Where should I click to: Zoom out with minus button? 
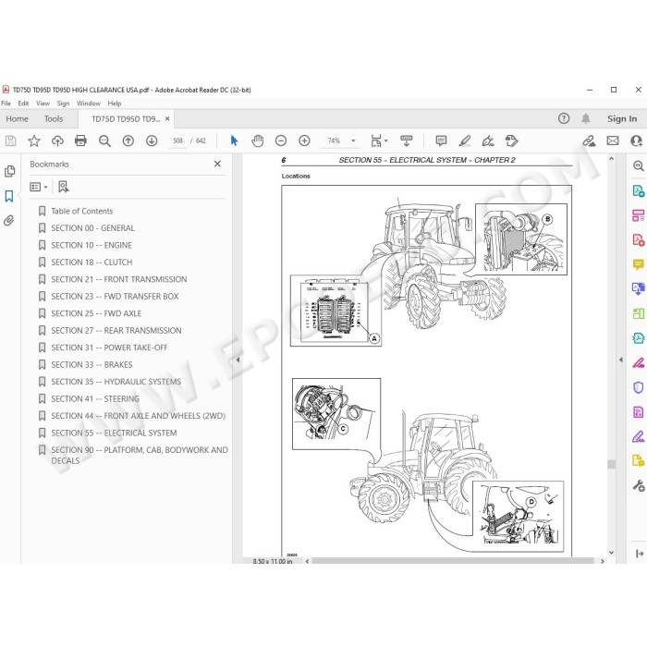click(x=281, y=141)
